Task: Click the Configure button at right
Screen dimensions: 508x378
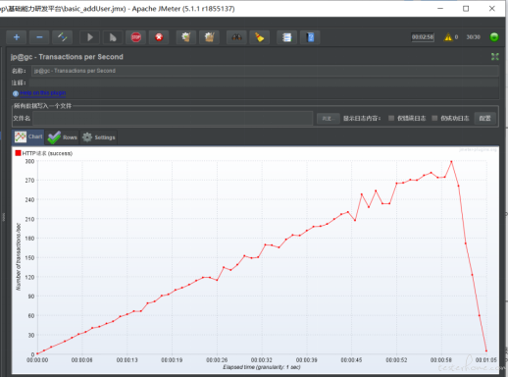Action: pyautogui.click(x=485, y=118)
